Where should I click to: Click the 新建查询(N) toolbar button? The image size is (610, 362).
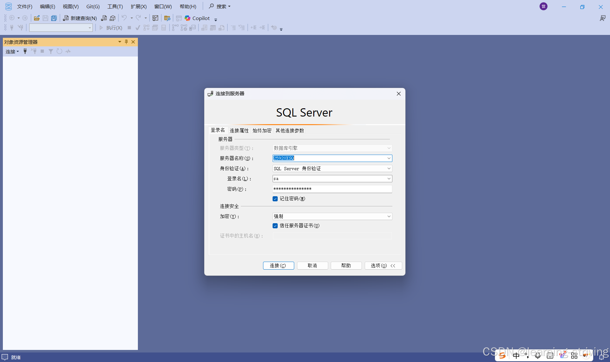point(80,18)
